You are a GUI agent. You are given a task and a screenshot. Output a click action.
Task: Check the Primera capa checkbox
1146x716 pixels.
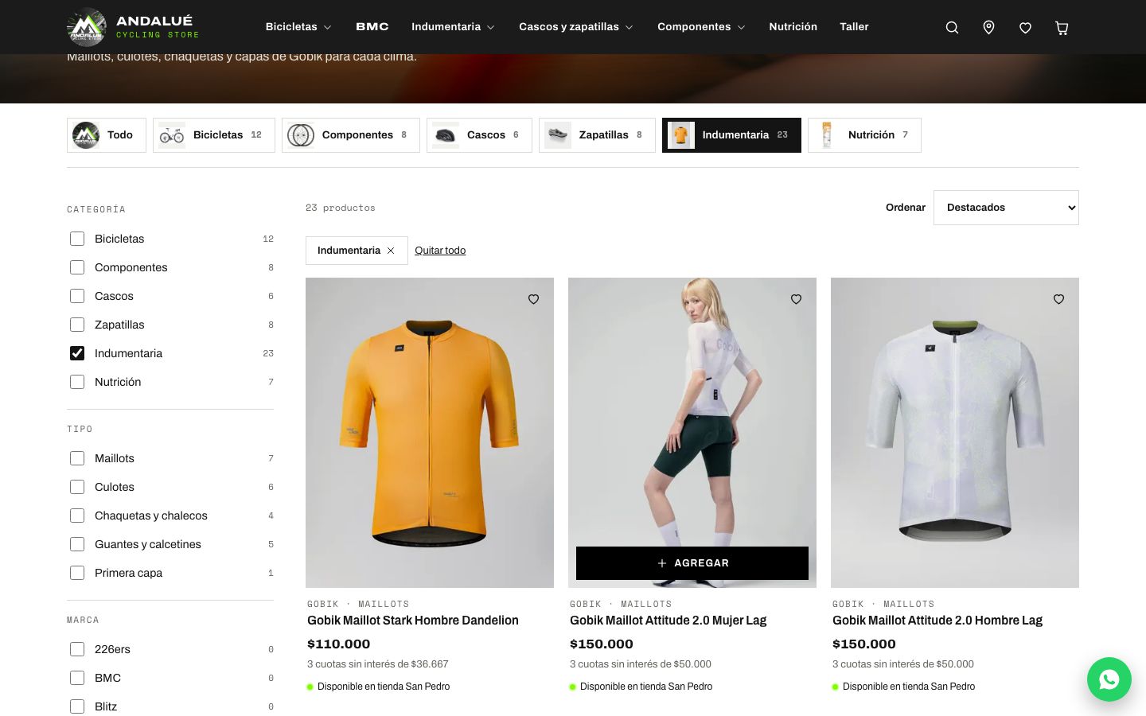click(x=77, y=573)
